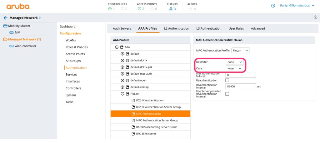Click the back arrow beside Managed Network

point(5,18)
